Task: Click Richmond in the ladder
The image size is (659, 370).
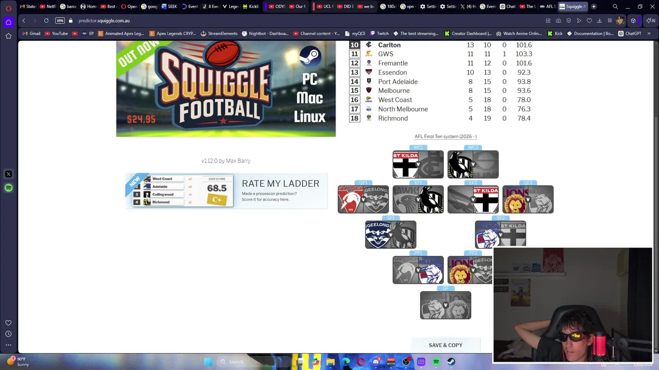Action: point(441,118)
